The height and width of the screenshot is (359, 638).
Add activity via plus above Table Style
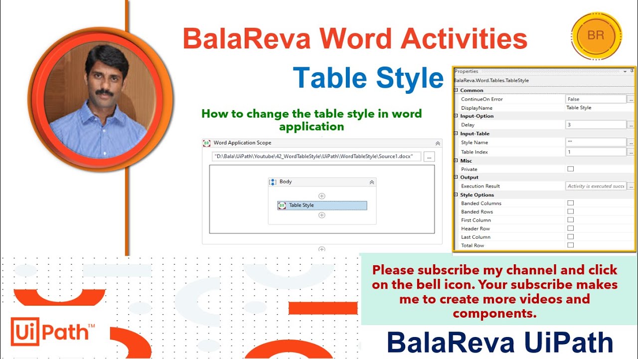pos(322,196)
